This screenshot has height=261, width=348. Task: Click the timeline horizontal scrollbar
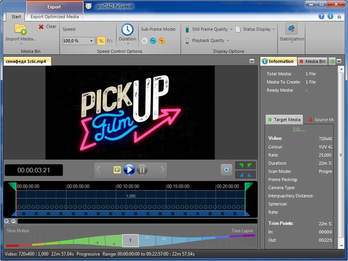[138, 221]
